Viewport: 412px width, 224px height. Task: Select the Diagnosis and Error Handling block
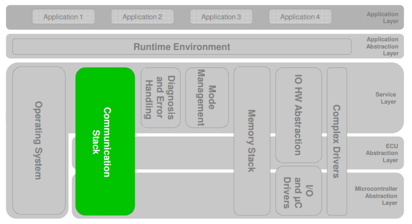coord(161,98)
